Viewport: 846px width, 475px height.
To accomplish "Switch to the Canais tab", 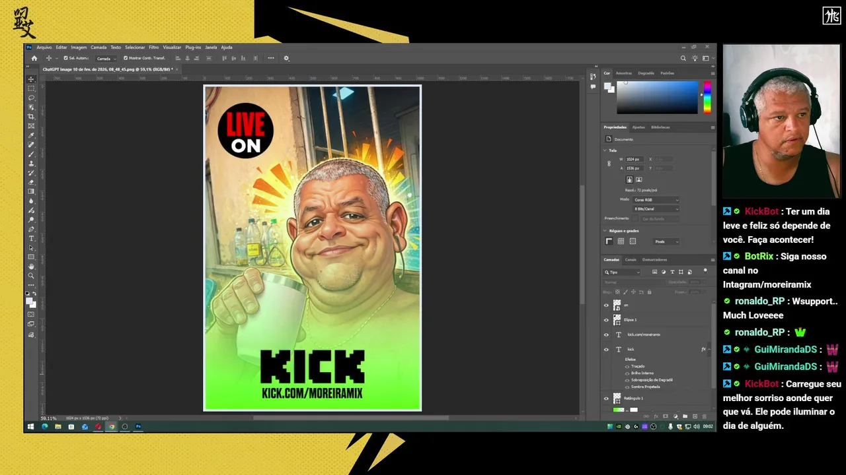I will (x=631, y=259).
